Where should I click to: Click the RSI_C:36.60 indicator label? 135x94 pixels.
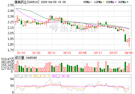[x=61, y=76]
